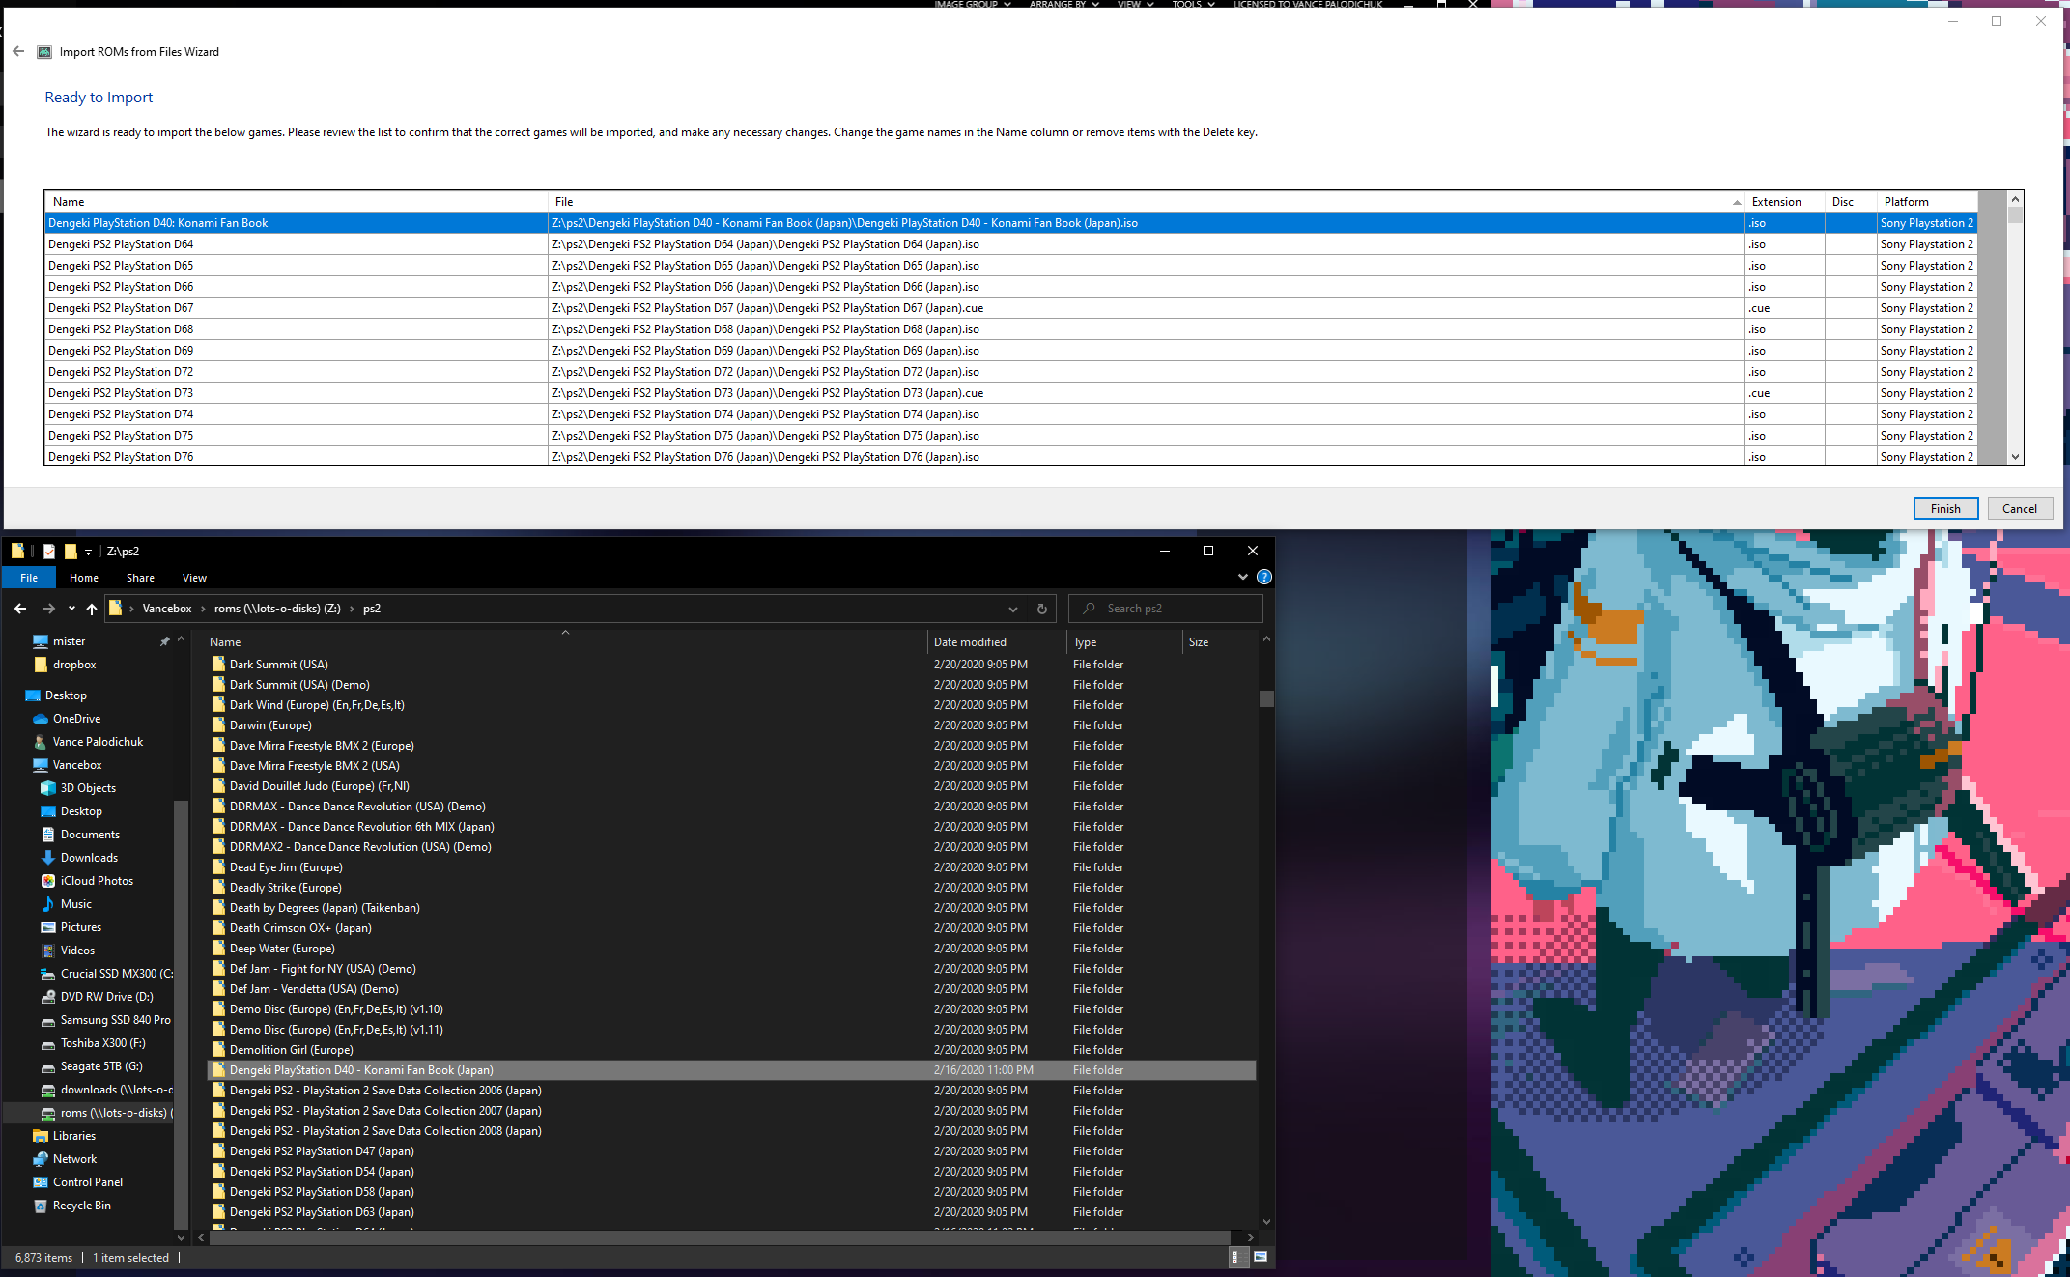This screenshot has width=2070, height=1277.
Task: Open Control Panel in navigation pane
Action: coord(87,1182)
